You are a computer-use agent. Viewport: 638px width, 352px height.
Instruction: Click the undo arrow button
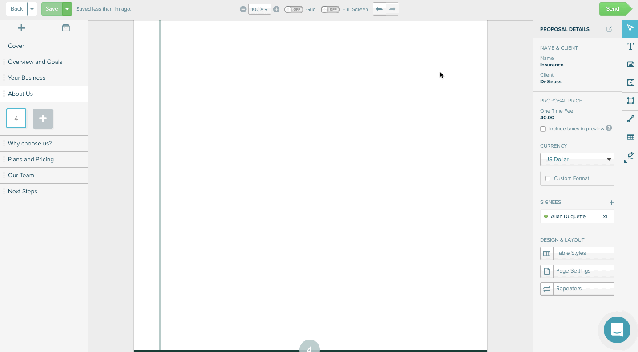(379, 9)
